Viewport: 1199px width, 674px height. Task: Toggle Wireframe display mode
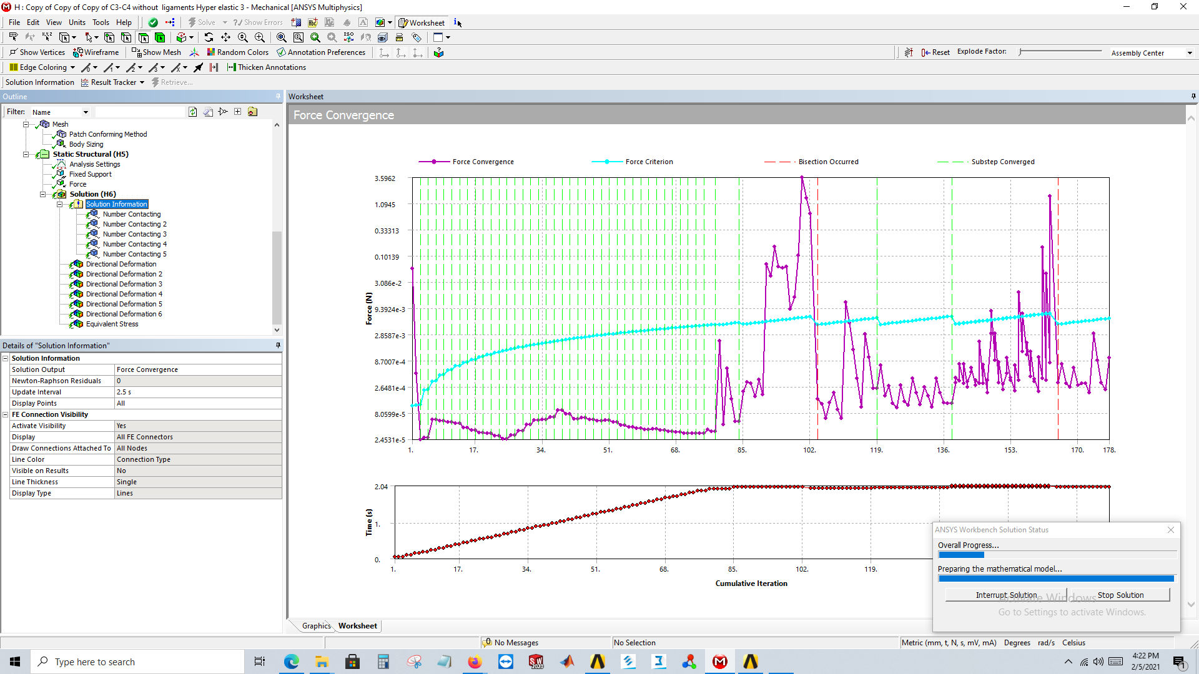[96, 52]
